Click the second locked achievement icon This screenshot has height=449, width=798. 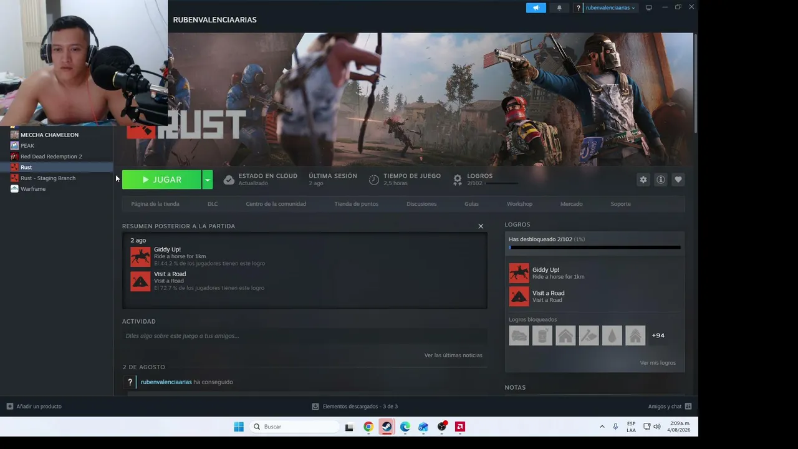[542, 336]
